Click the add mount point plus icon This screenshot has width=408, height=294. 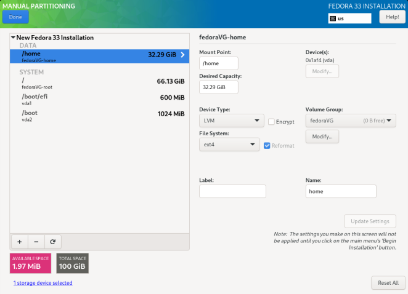[20, 242]
